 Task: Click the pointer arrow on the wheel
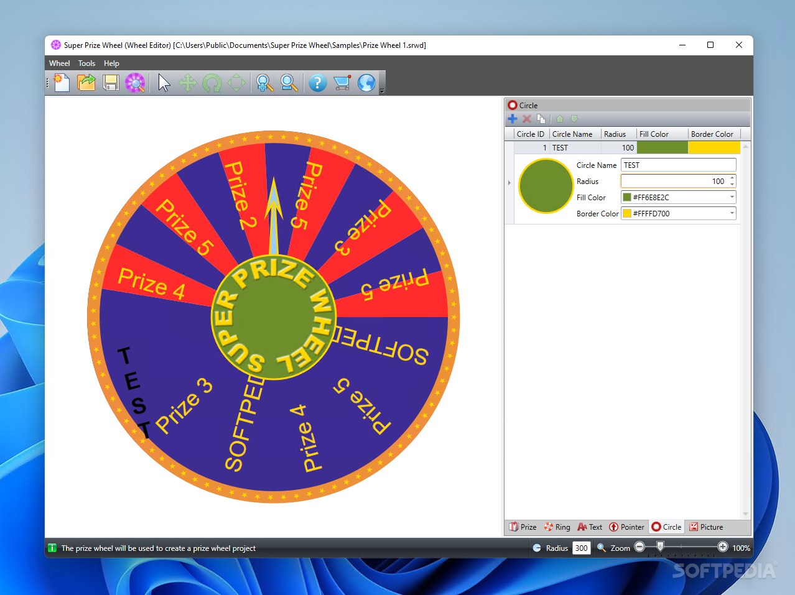click(x=273, y=216)
